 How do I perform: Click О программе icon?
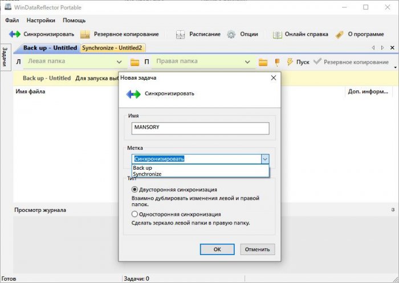tap(340, 34)
